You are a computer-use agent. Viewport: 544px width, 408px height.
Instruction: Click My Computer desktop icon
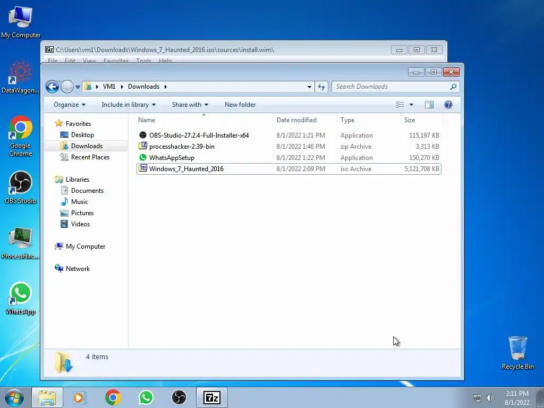click(21, 22)
